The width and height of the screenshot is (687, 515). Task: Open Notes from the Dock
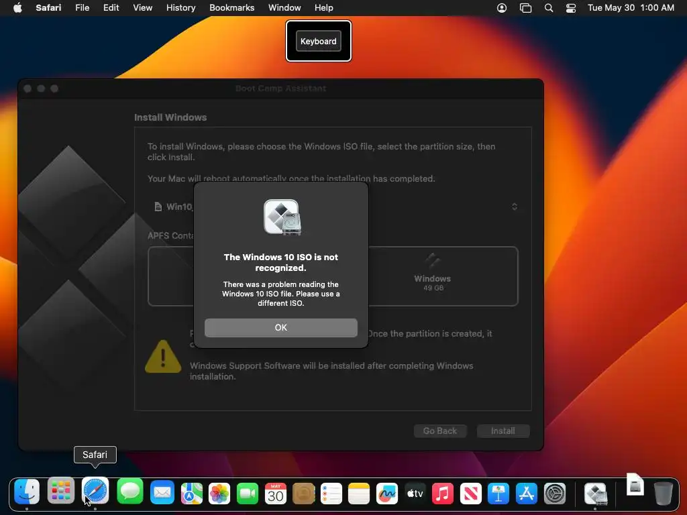(359, 494)
